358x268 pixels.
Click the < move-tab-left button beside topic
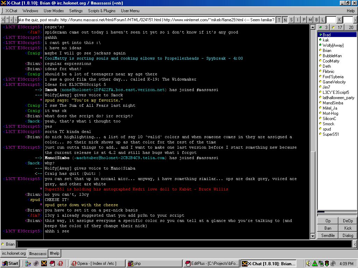(x=12, y=20)
